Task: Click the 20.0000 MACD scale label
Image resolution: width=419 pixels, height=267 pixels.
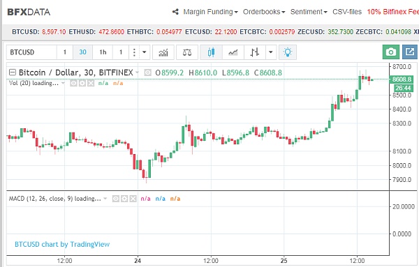Action: (x=404, y=206)
